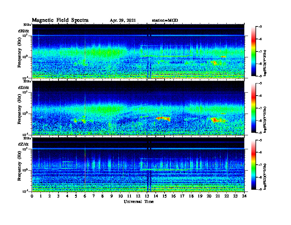Select the date text "Apr. 29, 2021"
The image size is (291, 225).
pyautogui.click(x=123, y=21)
